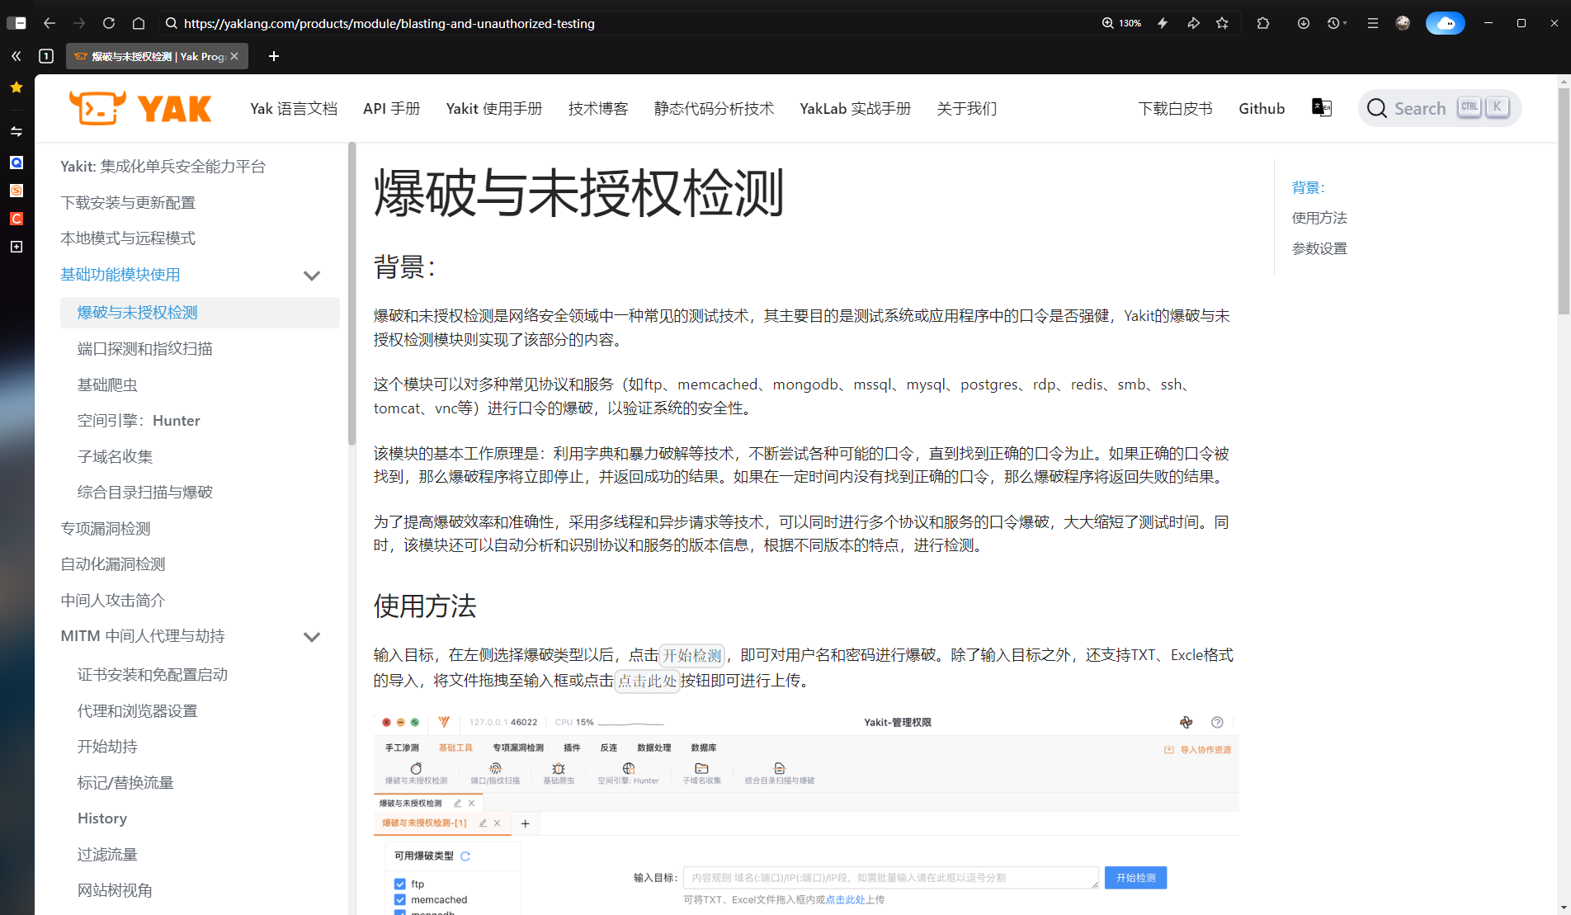Click the forward navigation arrow
This screenshot has height=915, width=1571.
(79, 23)
